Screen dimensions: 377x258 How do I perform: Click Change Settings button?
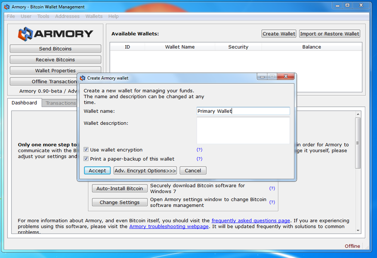(120, 202)
